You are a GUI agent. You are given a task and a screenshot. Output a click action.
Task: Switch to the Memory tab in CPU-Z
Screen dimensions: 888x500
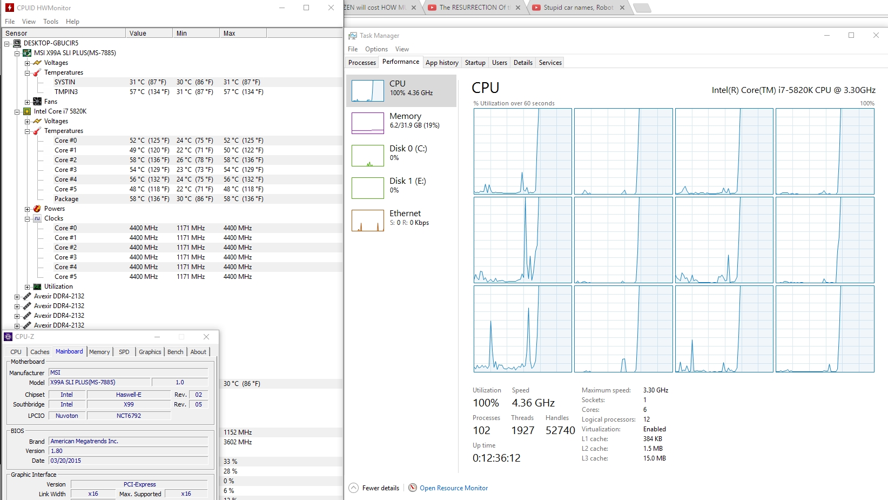pos(99,352)
